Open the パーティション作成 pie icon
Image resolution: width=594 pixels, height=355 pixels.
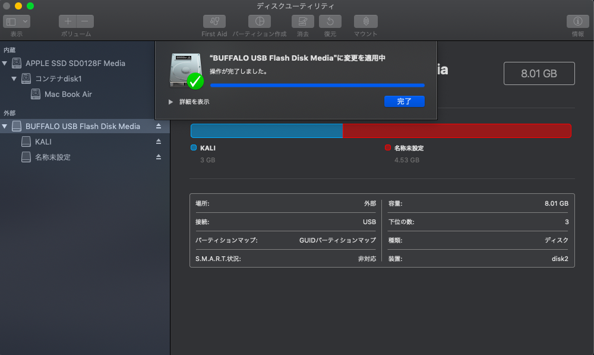click(x=260, y=21)
